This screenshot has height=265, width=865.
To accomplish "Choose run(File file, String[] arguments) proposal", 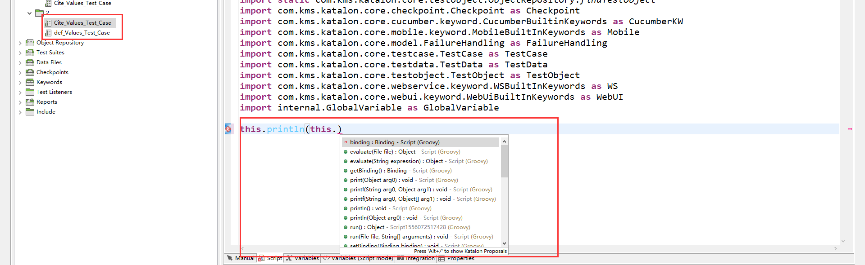I will point(420,237).
